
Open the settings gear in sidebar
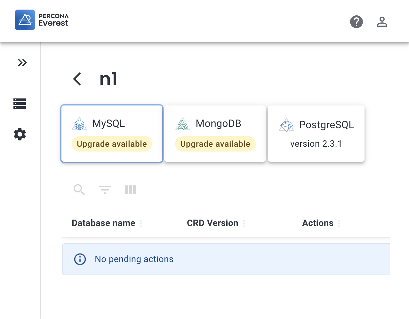pos(20,134)
